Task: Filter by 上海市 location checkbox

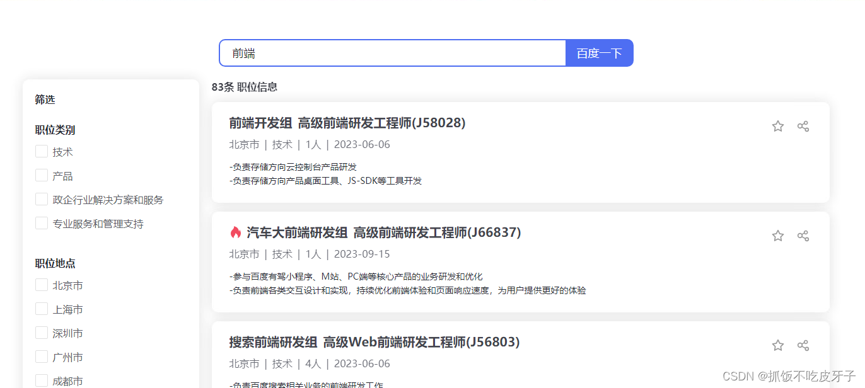Action: (42, 309)
